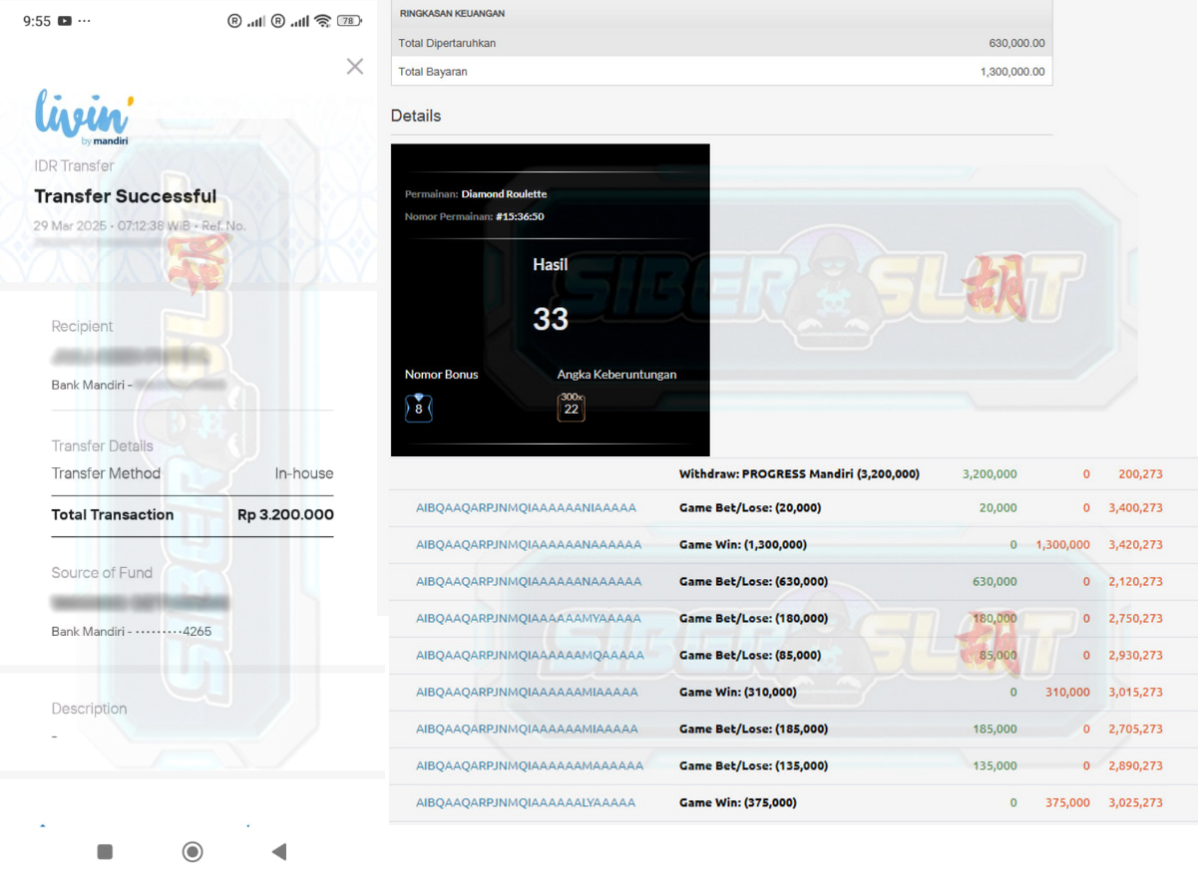The height and width of the screenshot is (877, 1198).
Task: Open the transaction ID link for the 85,000 bet
Action: (x=530, y=656)
